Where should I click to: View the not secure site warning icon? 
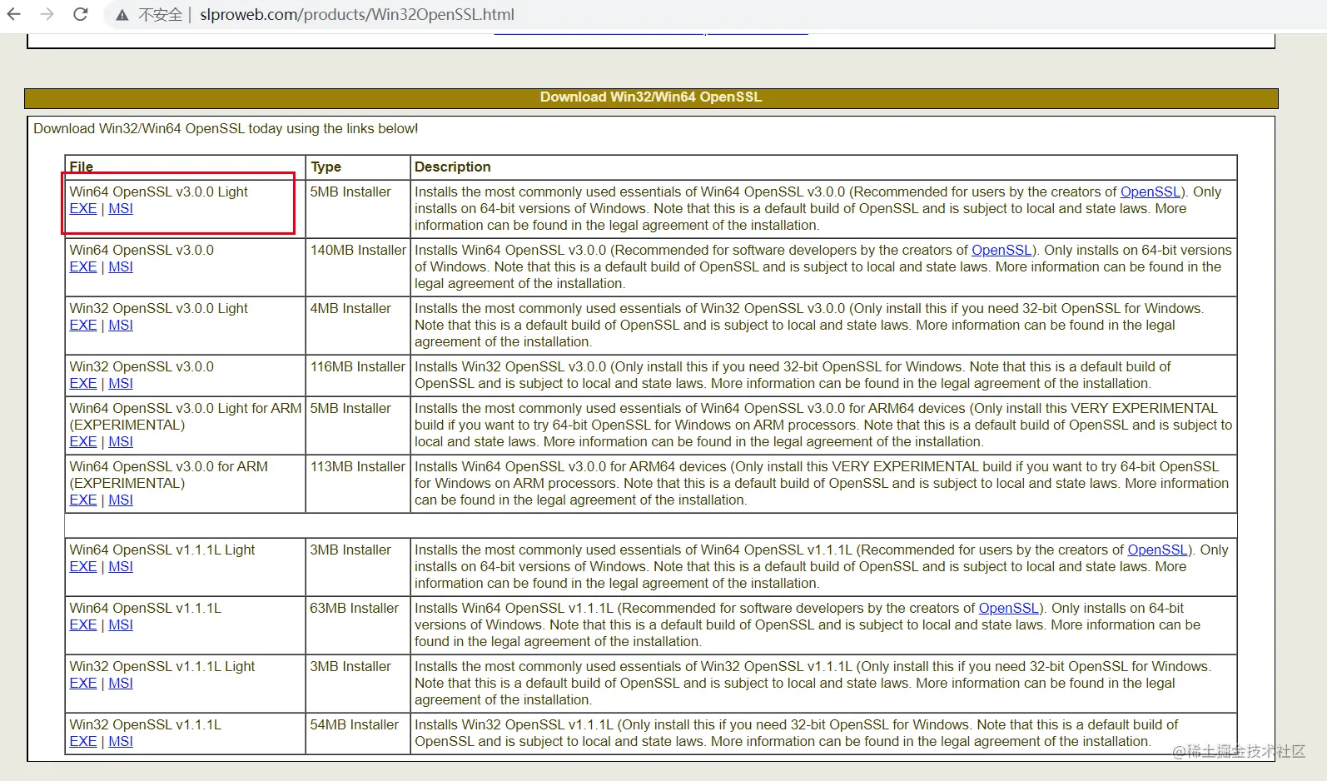(122, 15)
